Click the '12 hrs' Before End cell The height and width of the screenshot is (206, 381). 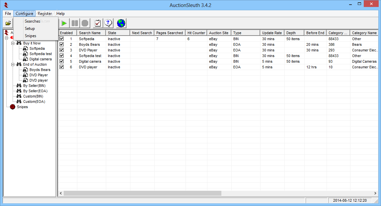pyautogui.click(x=311, y=67)
